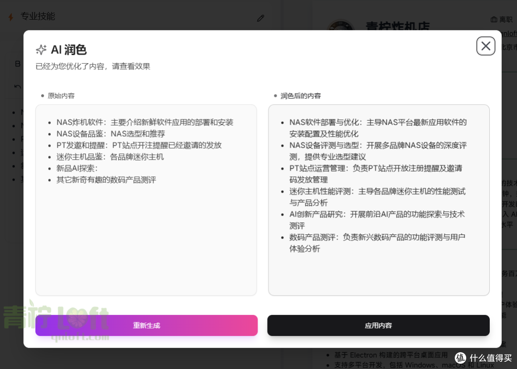Click polished line NAS设备评测与选型
Image resolution: width=517 pixels, height=369 pixels.
pyautogui.click(x=378, y=151)
